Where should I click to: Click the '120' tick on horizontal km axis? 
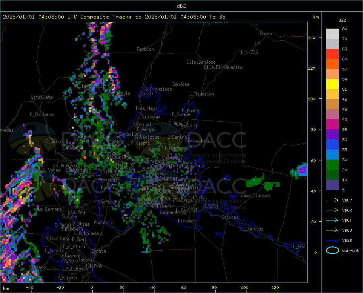pyautogui.click(x=275, y=287)
